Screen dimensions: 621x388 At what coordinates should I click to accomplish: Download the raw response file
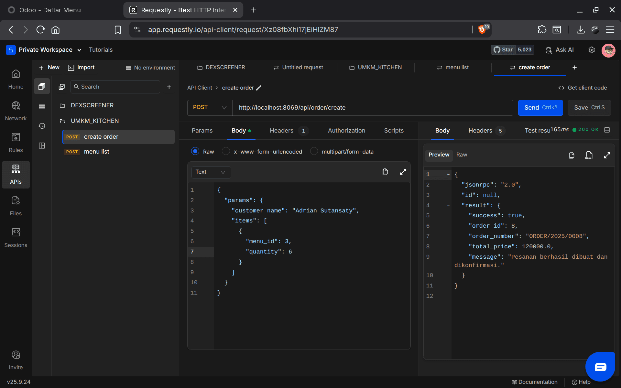[x=589, y=155]
